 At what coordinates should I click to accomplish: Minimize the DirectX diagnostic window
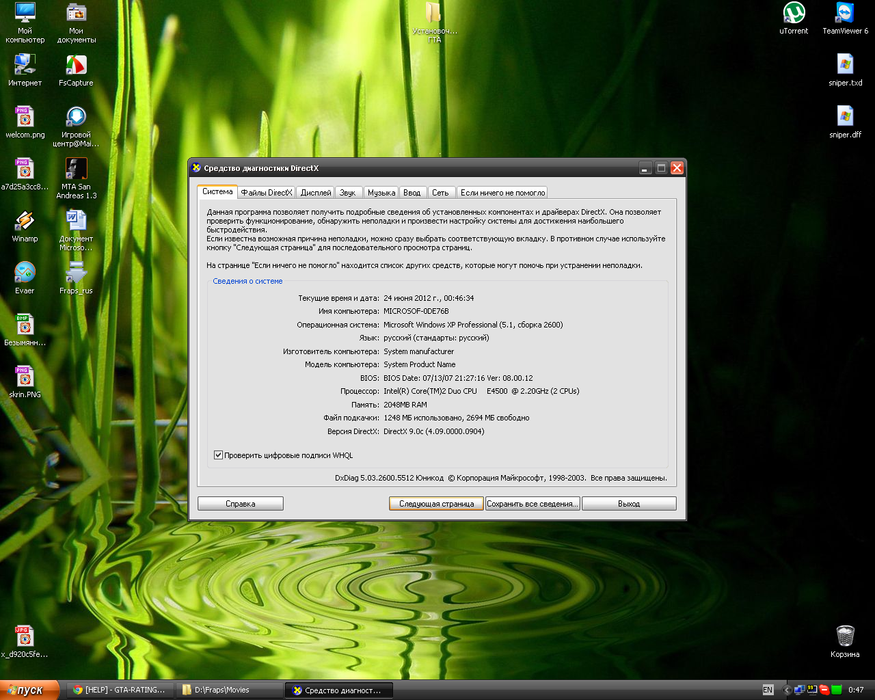[645, 167]
